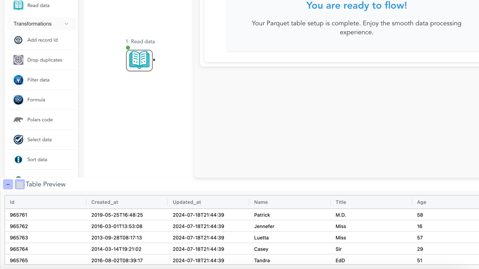Toggle the checkbox next to Table Preview
The width and height of the screenshot is (479, 269).
tap(19, 184)
